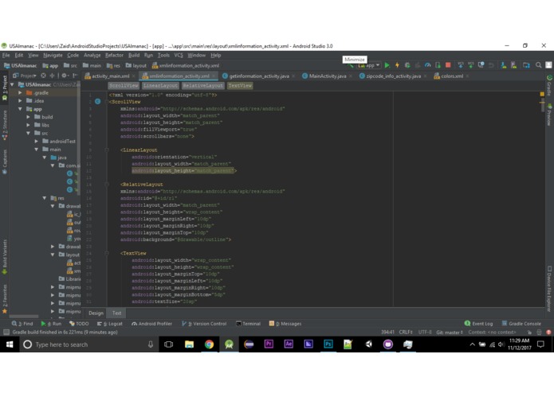Click the tool windows toggle icon in status bar corner
Viewport: 554px width, 393px height.
click(6, 332)
